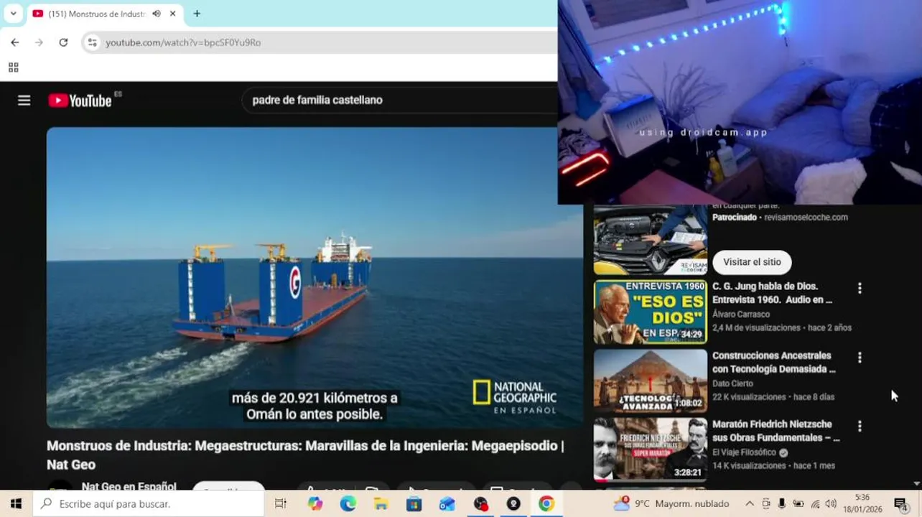922x517 pixels.
Task: Open Outlook from the taskbar
Action: [x=447, y=504]
